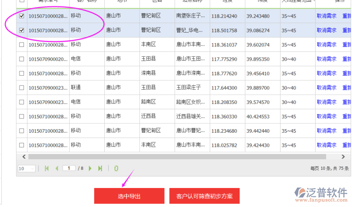Go to the first page of results
The height and width of the screenshot is (207, 352).
click(47, 169)
